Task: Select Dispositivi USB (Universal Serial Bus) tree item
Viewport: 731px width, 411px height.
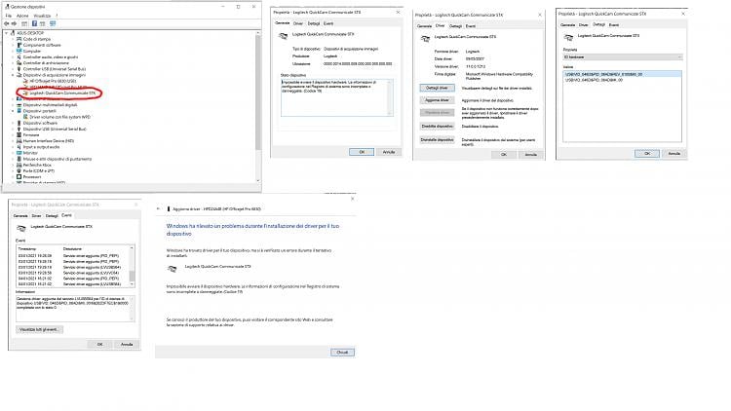Action: [x=55, y=129]
